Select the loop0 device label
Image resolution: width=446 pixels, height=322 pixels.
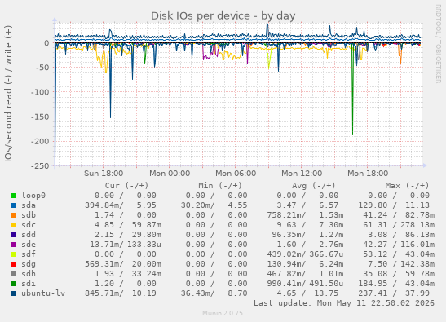(33, 196)
